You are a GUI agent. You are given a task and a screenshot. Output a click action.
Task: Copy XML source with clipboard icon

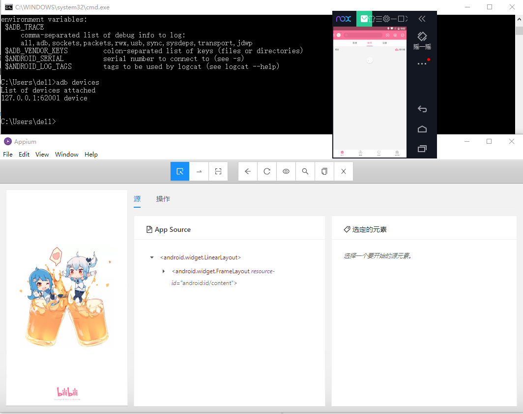(x=324, y=171)
